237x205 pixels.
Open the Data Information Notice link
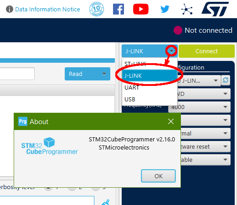47,10
